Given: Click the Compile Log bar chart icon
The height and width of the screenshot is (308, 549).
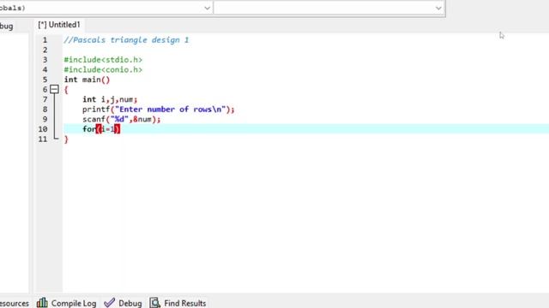Looking at the screenshot, I should [x=42, y=302].
